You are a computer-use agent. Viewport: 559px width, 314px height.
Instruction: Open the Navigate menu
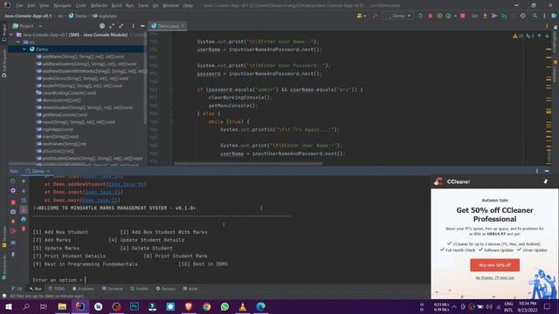pos(62,5)
